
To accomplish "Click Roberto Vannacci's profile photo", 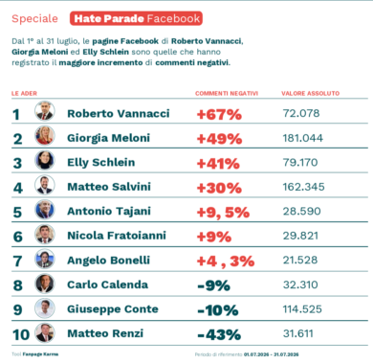I will pos(45,111).
